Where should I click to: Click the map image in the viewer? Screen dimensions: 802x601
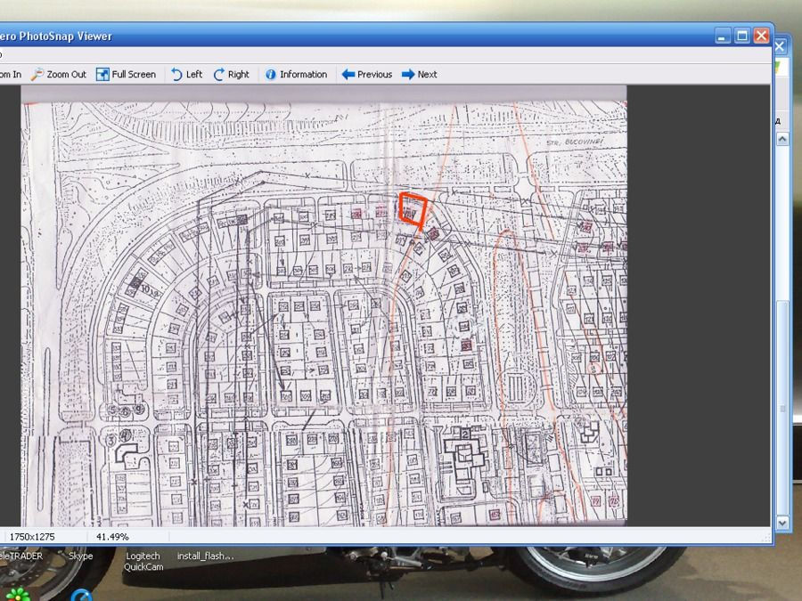(x=323, y=305)
